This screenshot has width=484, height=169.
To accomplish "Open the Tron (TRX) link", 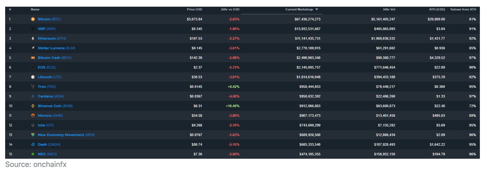I will coord(47,87).
